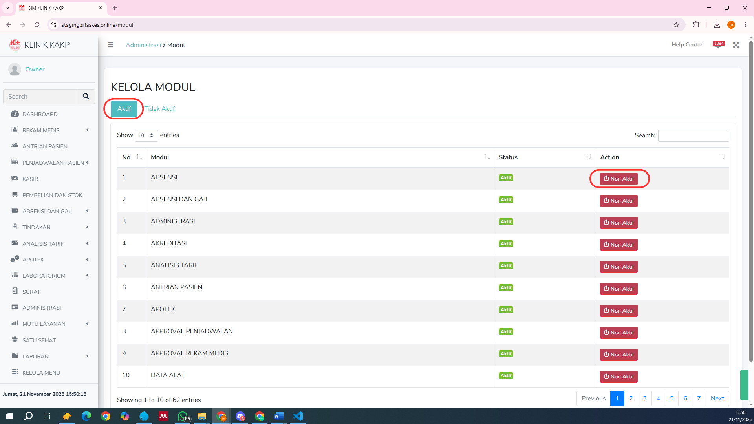Image resolution: width=754 pixels, height=424 pixels.
Task: Set DATA ALAT module to Non Aktif
Action: (x=619, y=376)
